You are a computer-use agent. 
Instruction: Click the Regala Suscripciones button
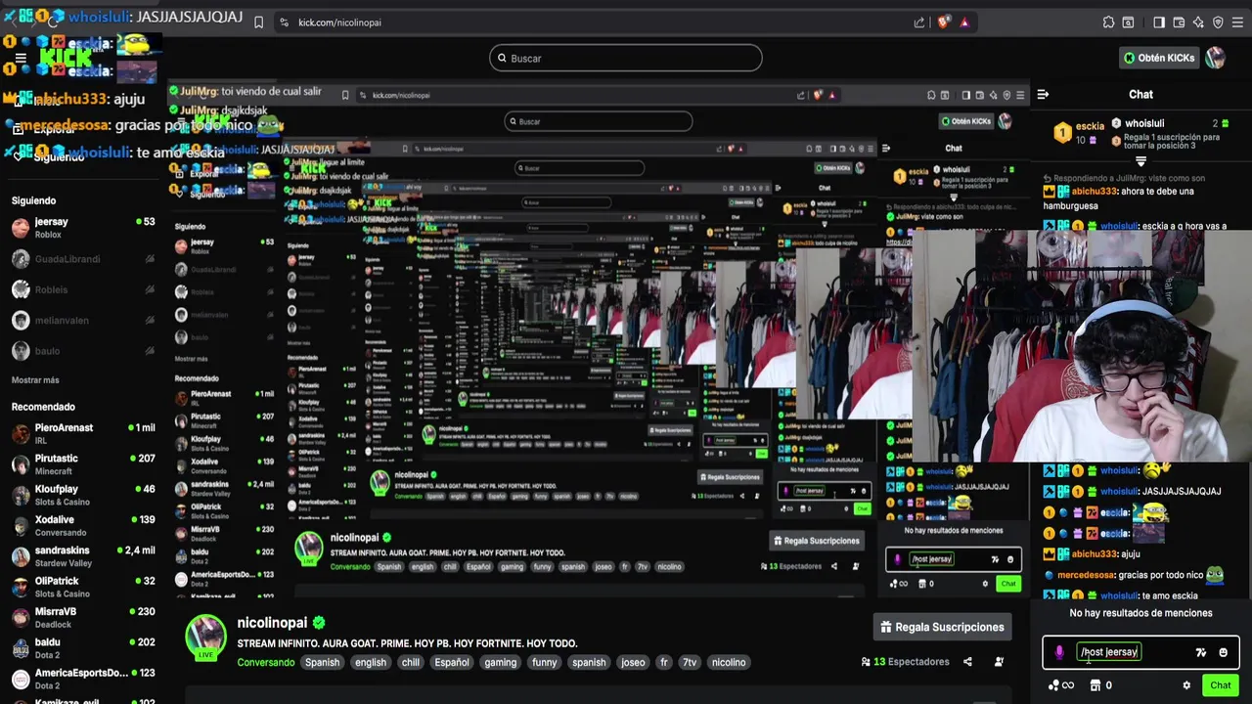(x=943, y=627)
